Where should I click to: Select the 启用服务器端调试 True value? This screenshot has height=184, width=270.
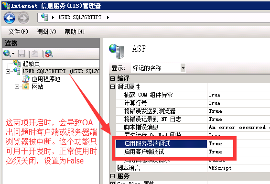(x=215, y=143)
